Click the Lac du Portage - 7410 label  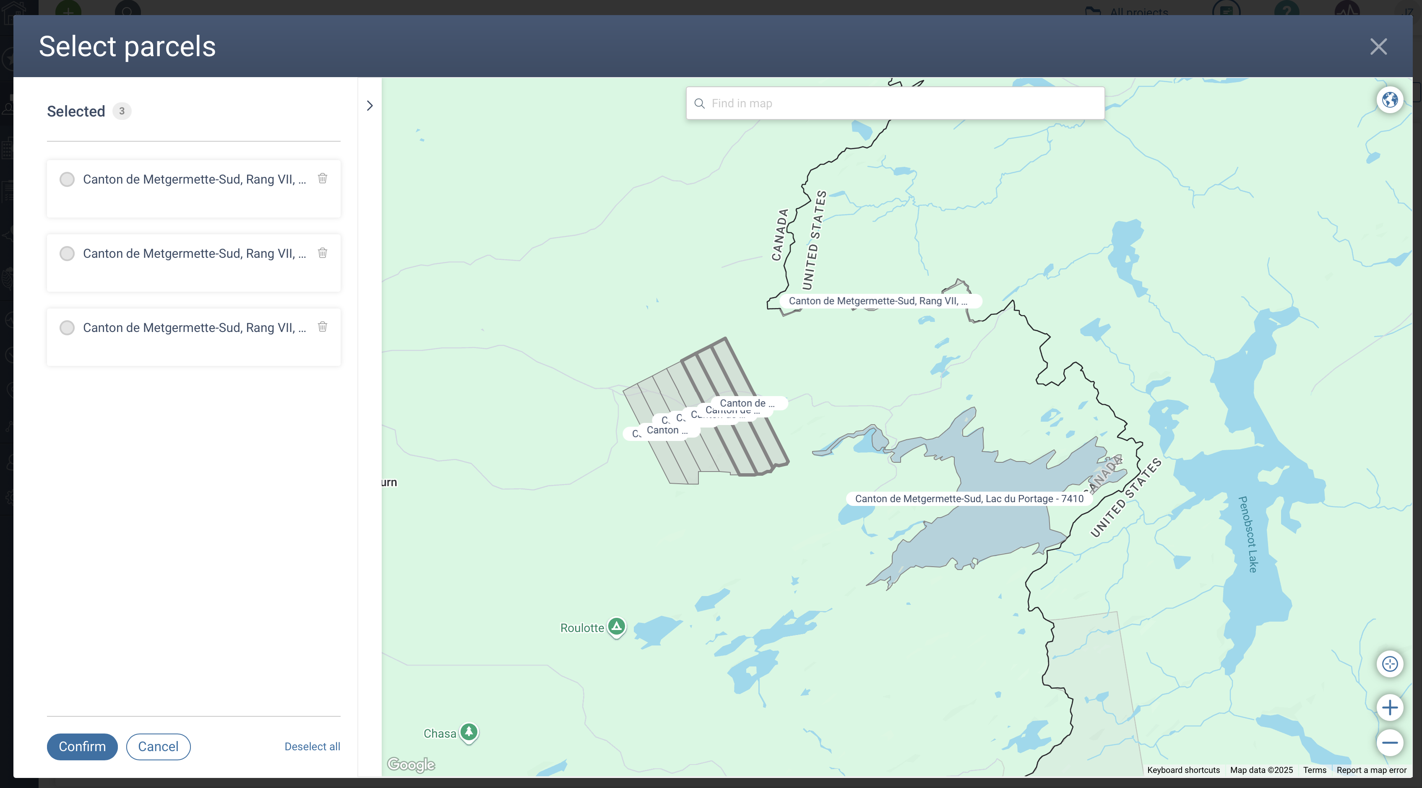pos(969,498)
